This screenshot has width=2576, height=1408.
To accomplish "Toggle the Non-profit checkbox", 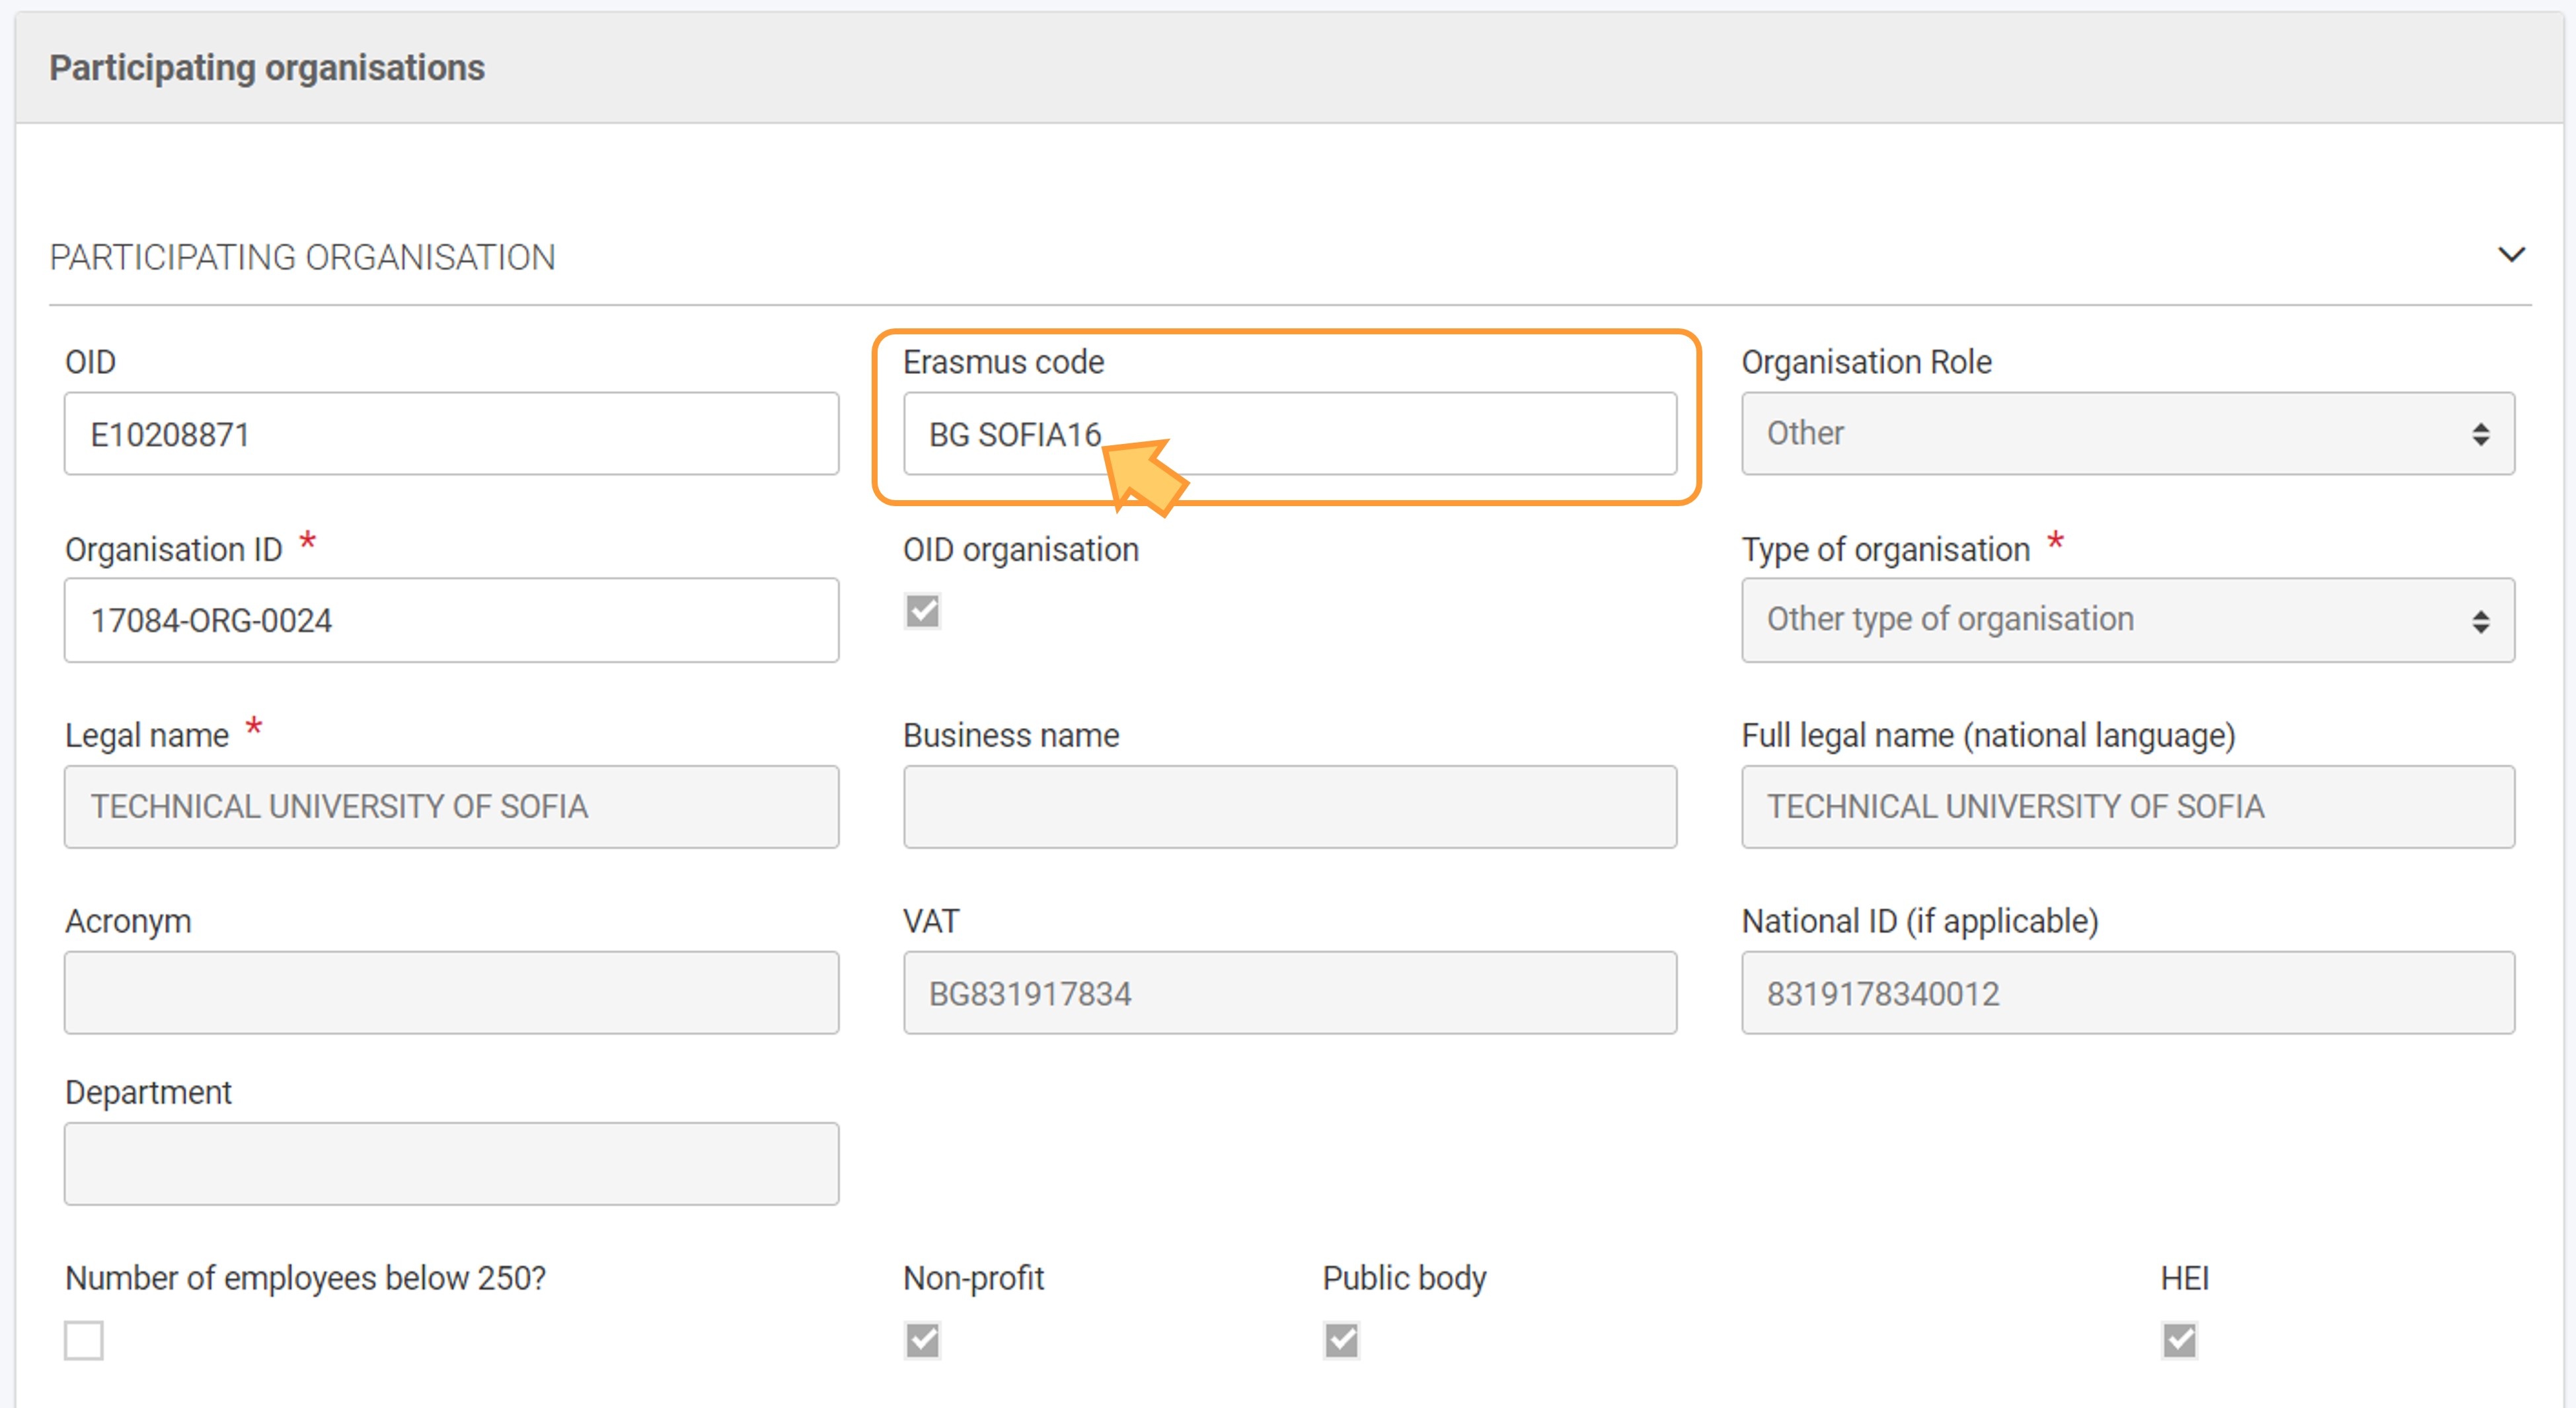I will tap(922, 1340).
